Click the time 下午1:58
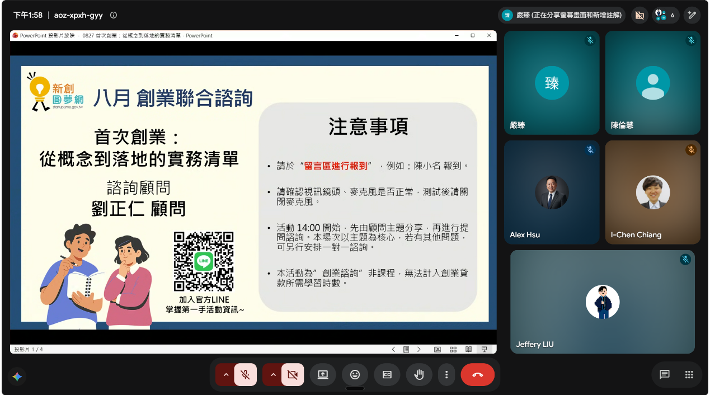 (x=28, y=15)
